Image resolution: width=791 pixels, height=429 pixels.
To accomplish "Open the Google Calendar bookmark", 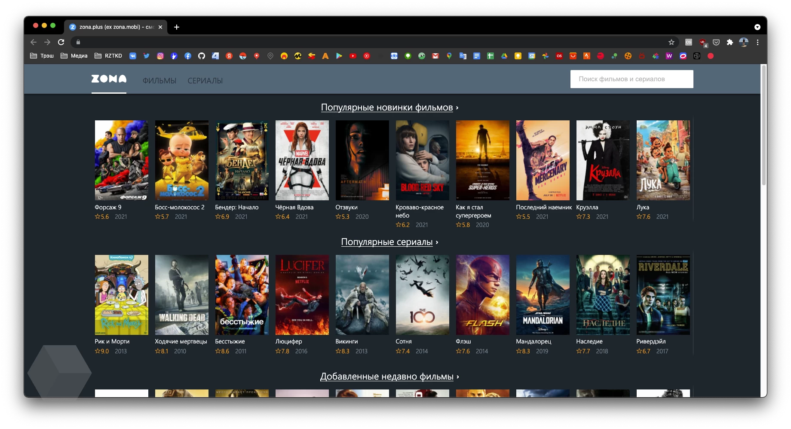I will point(532,56).
